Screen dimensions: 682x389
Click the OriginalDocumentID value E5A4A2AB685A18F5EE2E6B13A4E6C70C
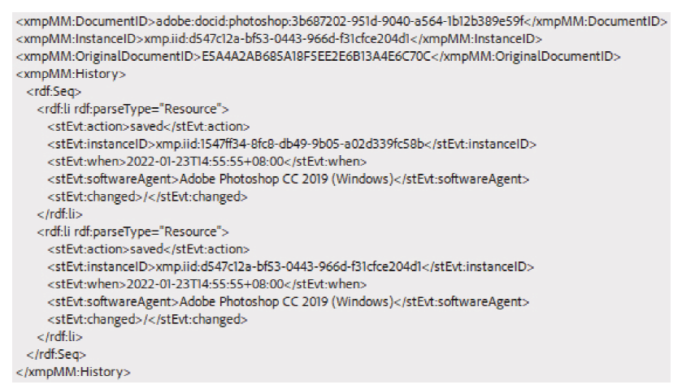[316, 56]
